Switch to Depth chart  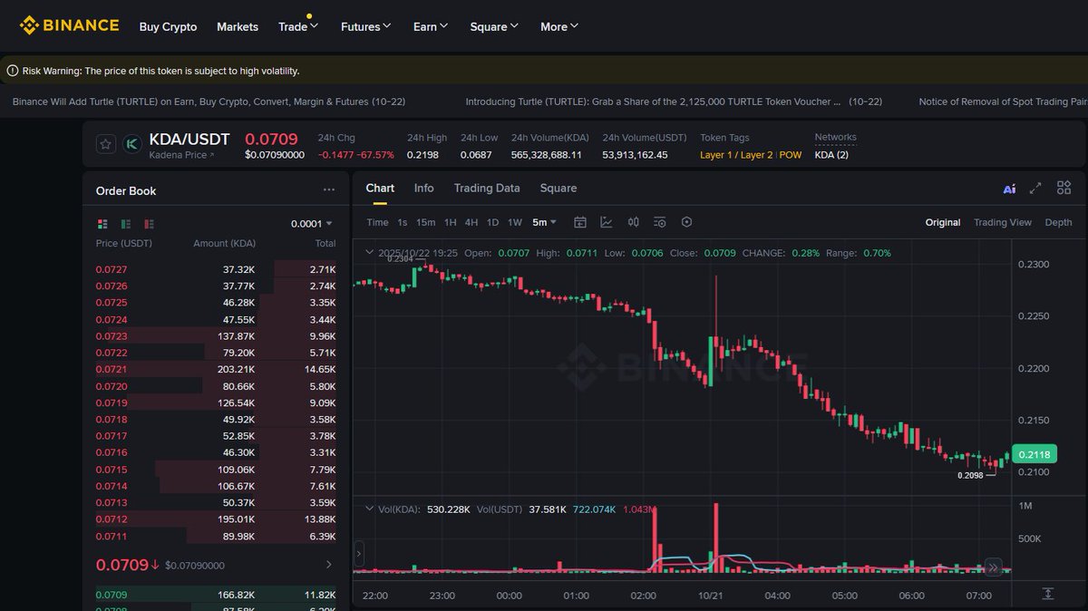(1058, 222)
